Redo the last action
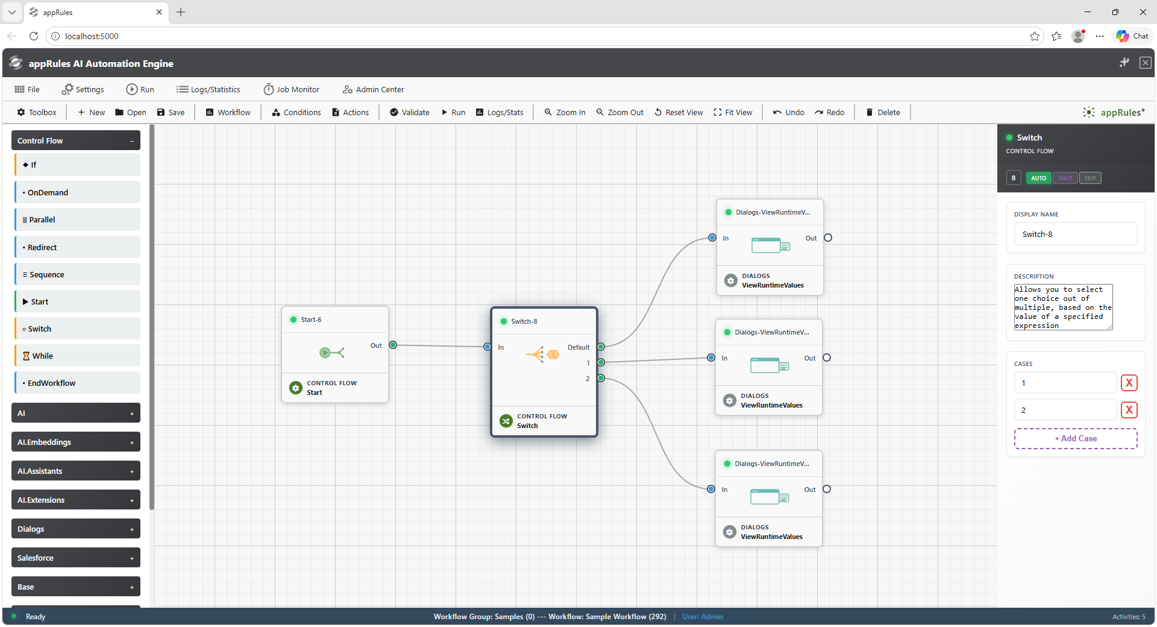Screen dimensions: 1157x627 point(829,112)
